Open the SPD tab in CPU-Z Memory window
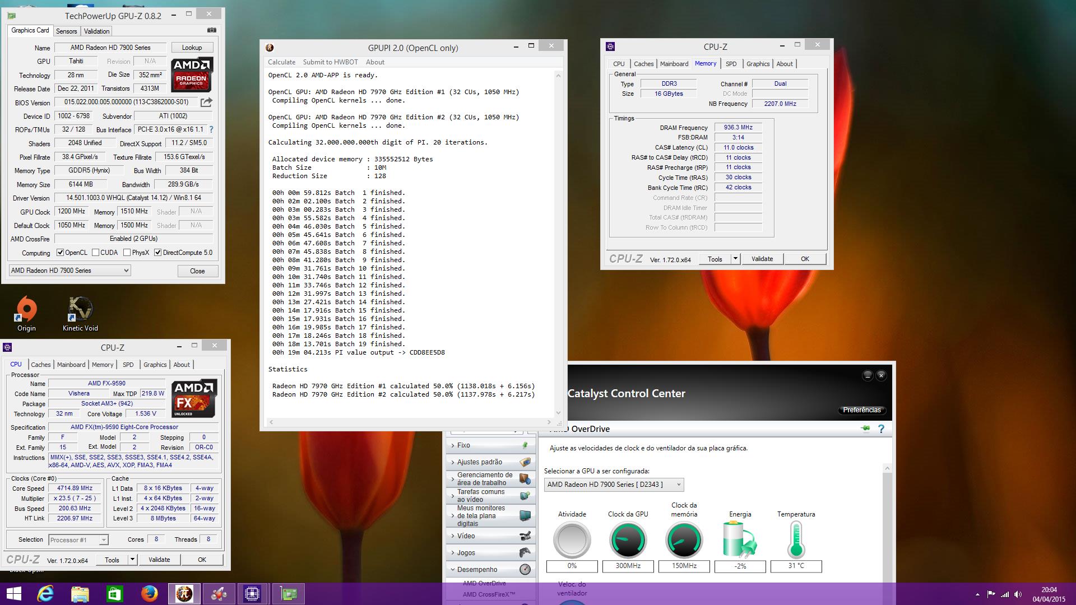The image size is (1076, 605). pos(731,64)
